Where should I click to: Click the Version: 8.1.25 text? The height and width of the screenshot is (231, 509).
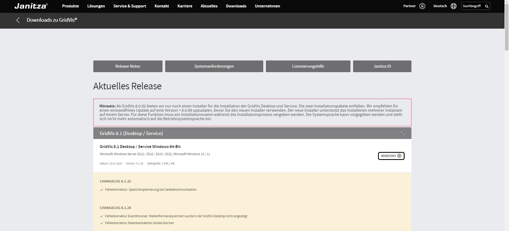coord(134,164)
